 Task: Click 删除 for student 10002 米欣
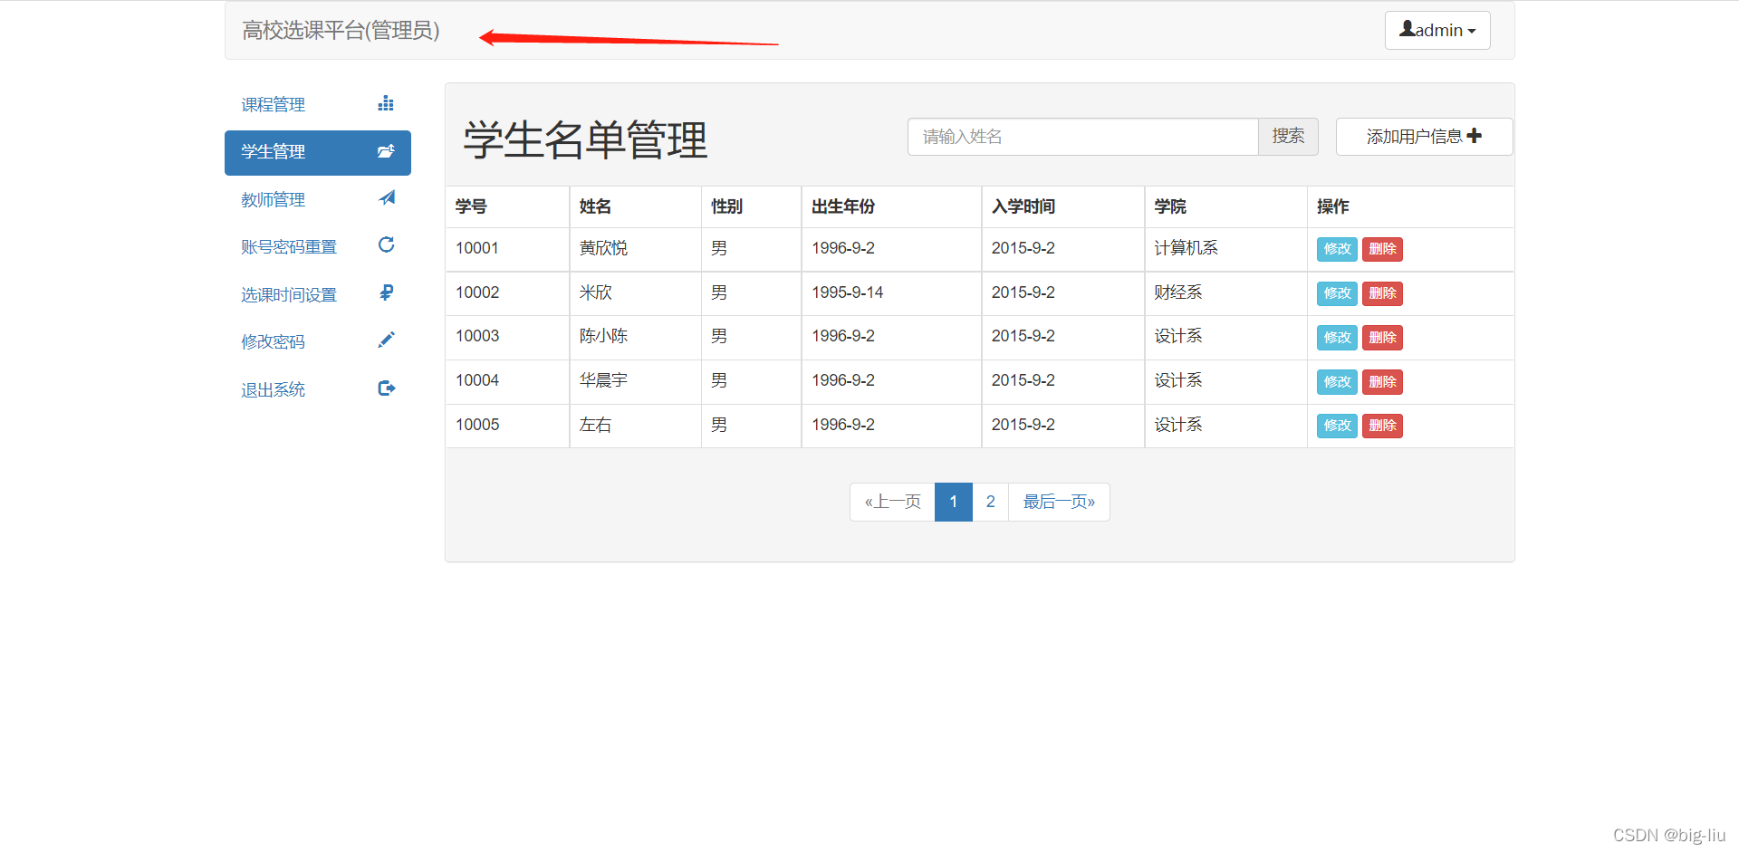point(1382,293)
